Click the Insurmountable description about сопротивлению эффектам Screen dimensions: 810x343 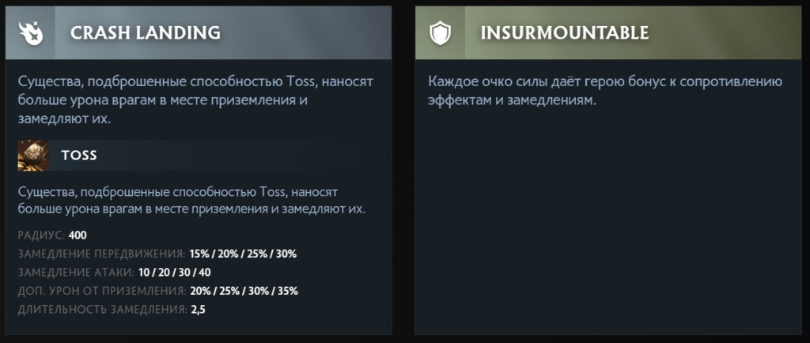(x=605, y=92)
